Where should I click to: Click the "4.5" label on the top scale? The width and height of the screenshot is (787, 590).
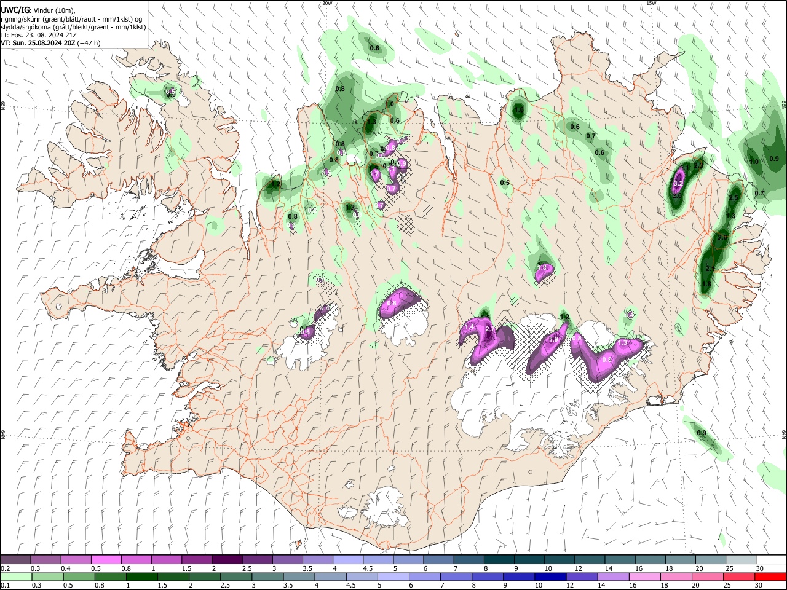(x=368, y=568)
